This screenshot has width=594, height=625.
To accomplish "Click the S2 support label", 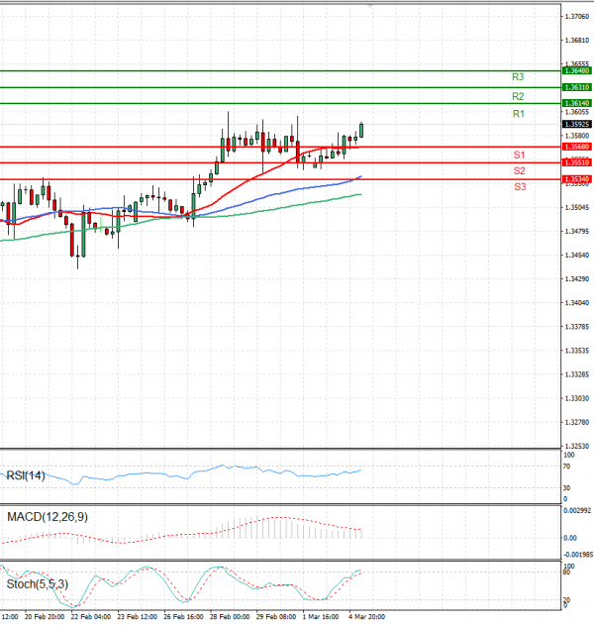I will click(518, 171).
